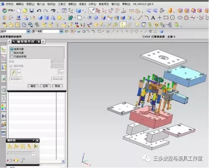This screenshot has width=209, height=168.
Task: Open the selection type filter dropdown
Action: (x=28, y=31)
